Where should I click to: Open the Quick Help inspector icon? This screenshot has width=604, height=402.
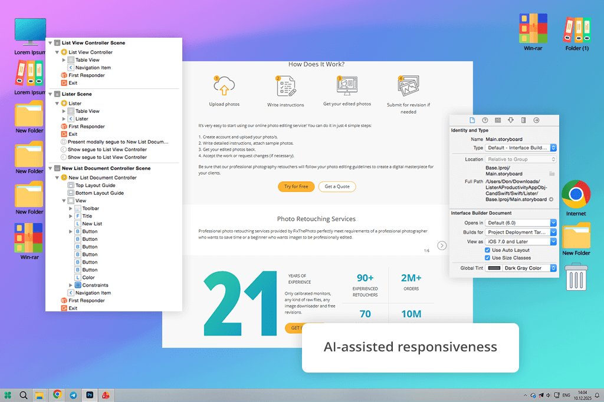(x=485, y=120)
